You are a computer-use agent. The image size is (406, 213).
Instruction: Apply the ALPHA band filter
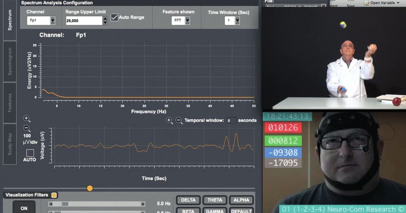[241, 200]
